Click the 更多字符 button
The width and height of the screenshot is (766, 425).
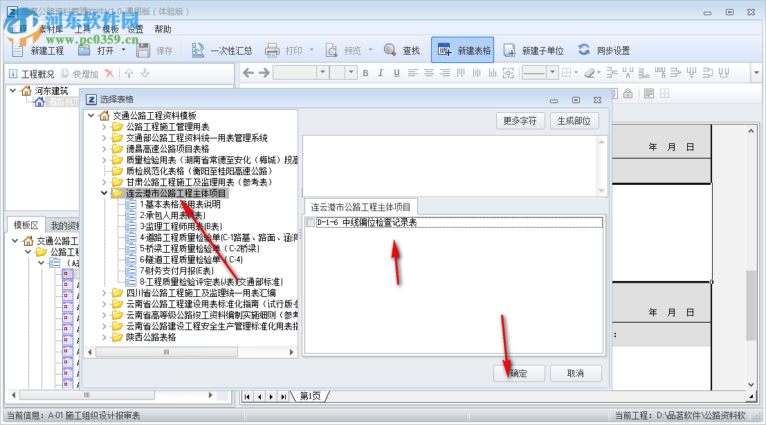(x=520, y=120)
